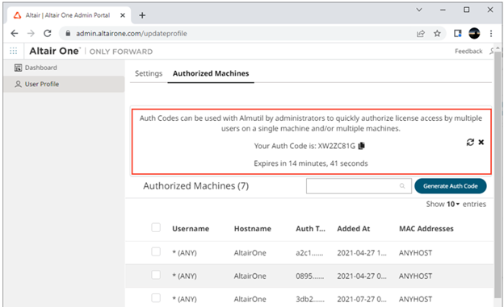The width and height of the screenshot is (504, 307).
Task: Dismiss the Auth Code notice
Action: coord(481,142)
